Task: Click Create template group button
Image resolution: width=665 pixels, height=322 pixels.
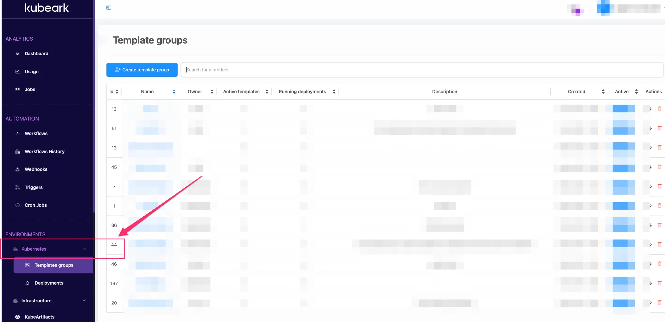Action: click(x=142, y=70)
